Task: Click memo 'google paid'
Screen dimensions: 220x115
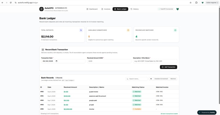Action: point(93,101)
